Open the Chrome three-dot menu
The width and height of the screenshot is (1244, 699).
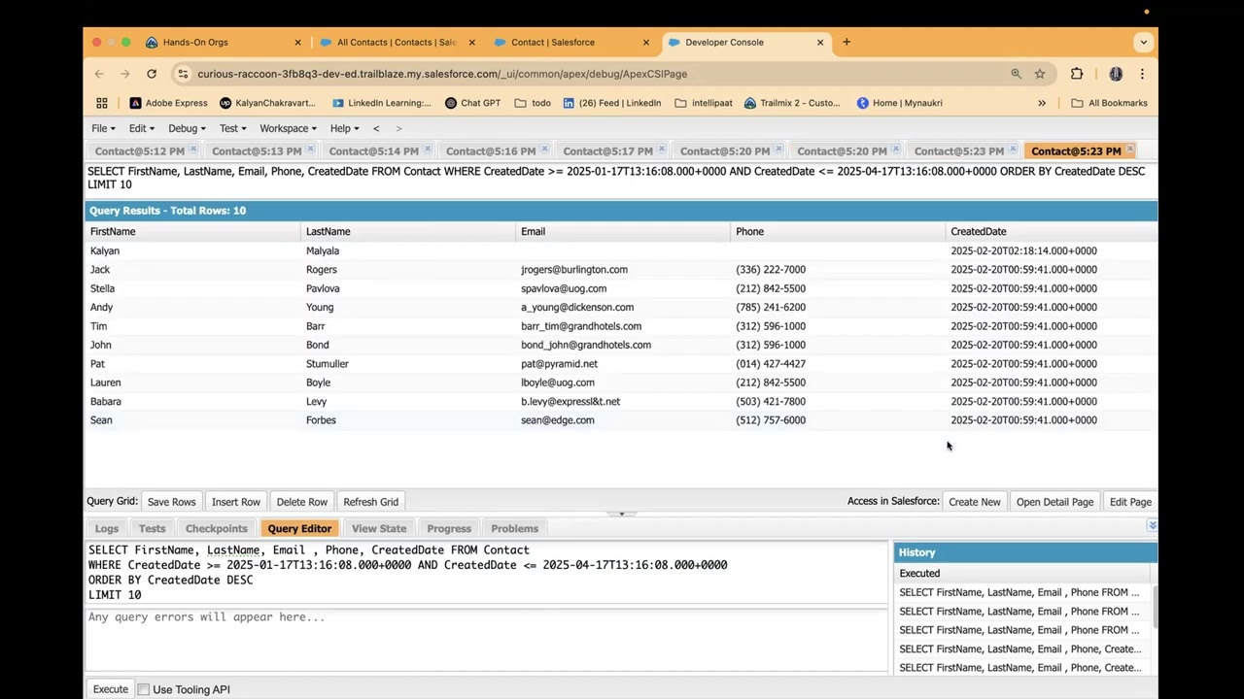(x=1142, y=74)
